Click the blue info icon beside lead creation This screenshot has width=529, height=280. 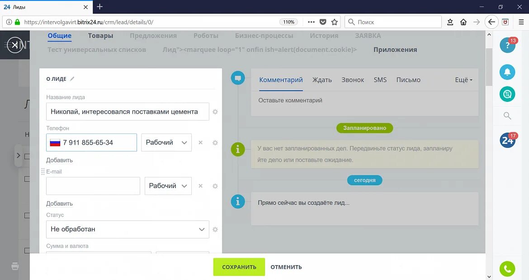point(238,202)
